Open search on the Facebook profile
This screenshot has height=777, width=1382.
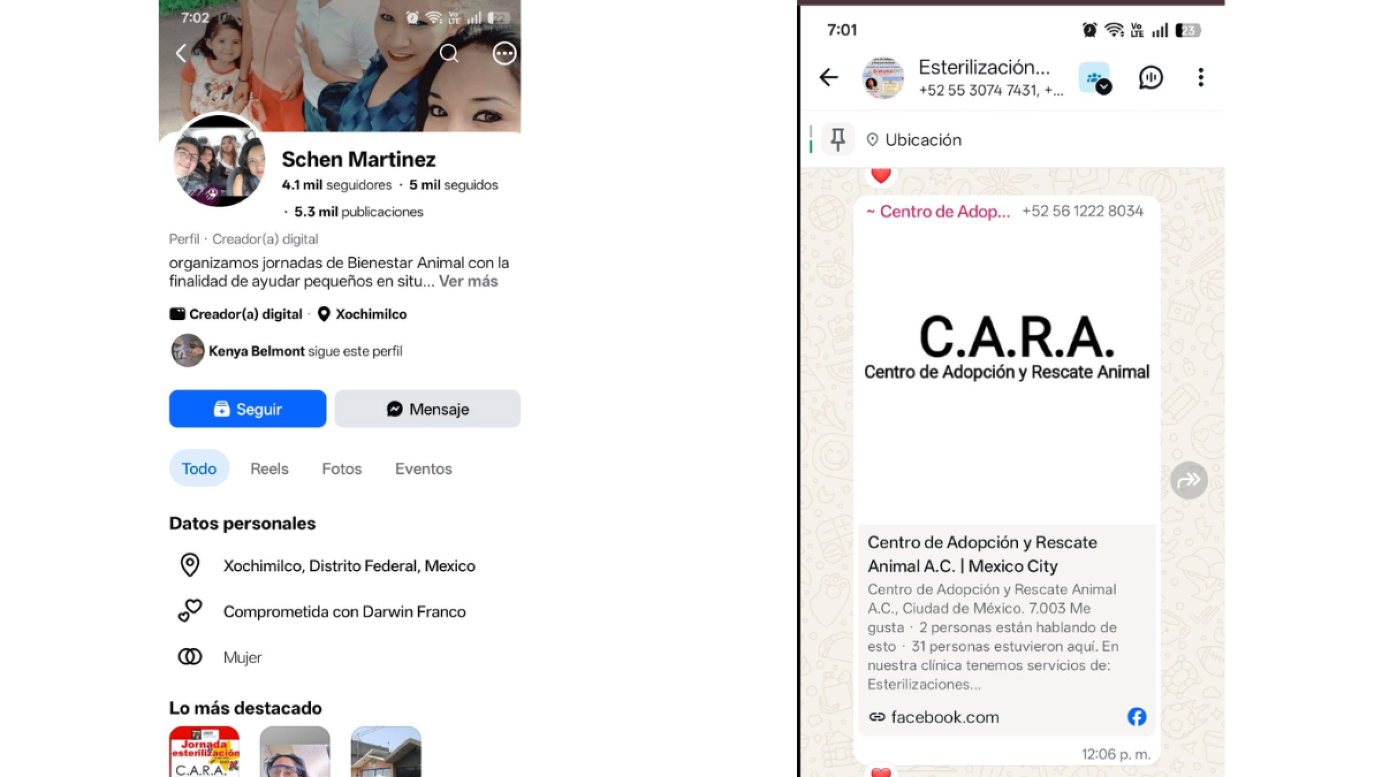[449, 53]
